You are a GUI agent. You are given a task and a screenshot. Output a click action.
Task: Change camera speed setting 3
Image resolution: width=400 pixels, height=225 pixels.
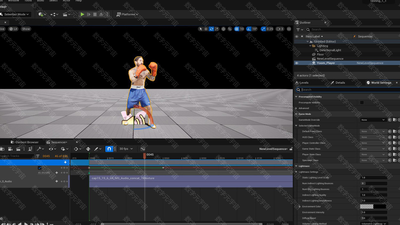[280, 29]
